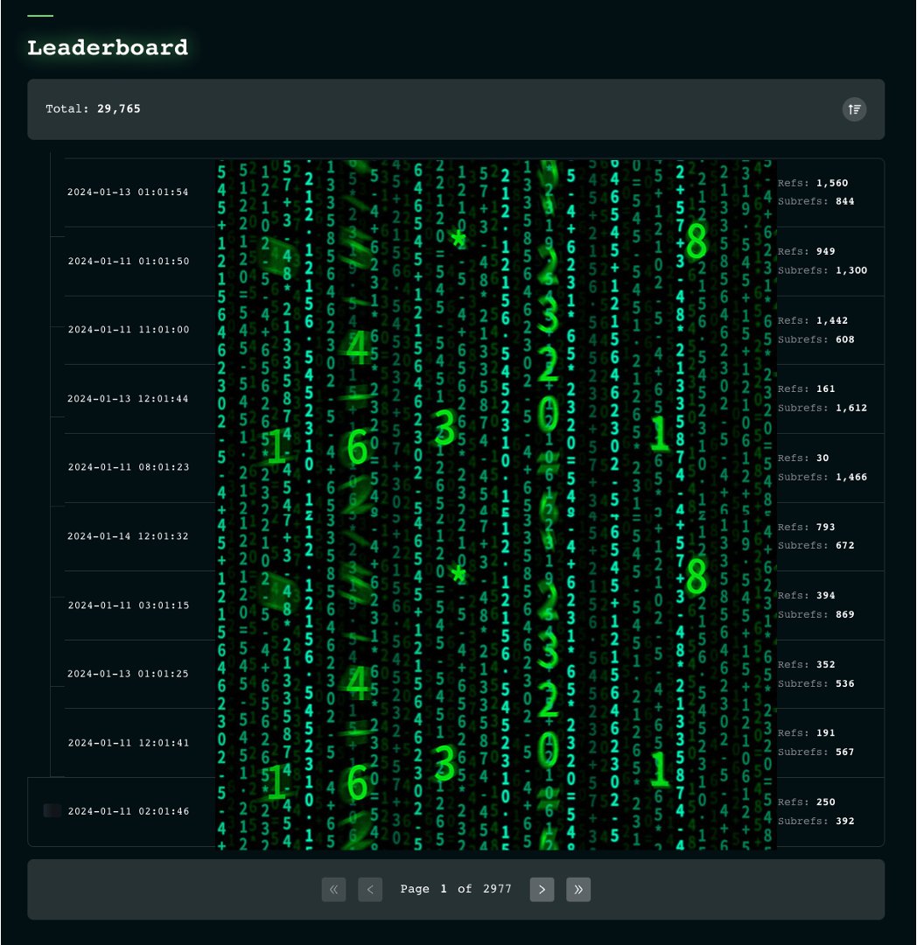The image size is (917, 945).
Task: Go to the next page
Action: [x=542, y=889]
